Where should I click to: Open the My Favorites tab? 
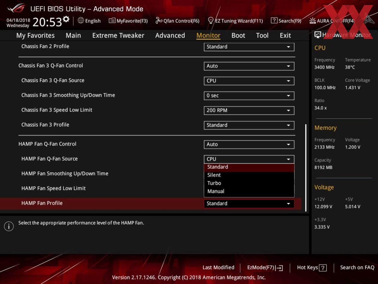click(35, 35)
